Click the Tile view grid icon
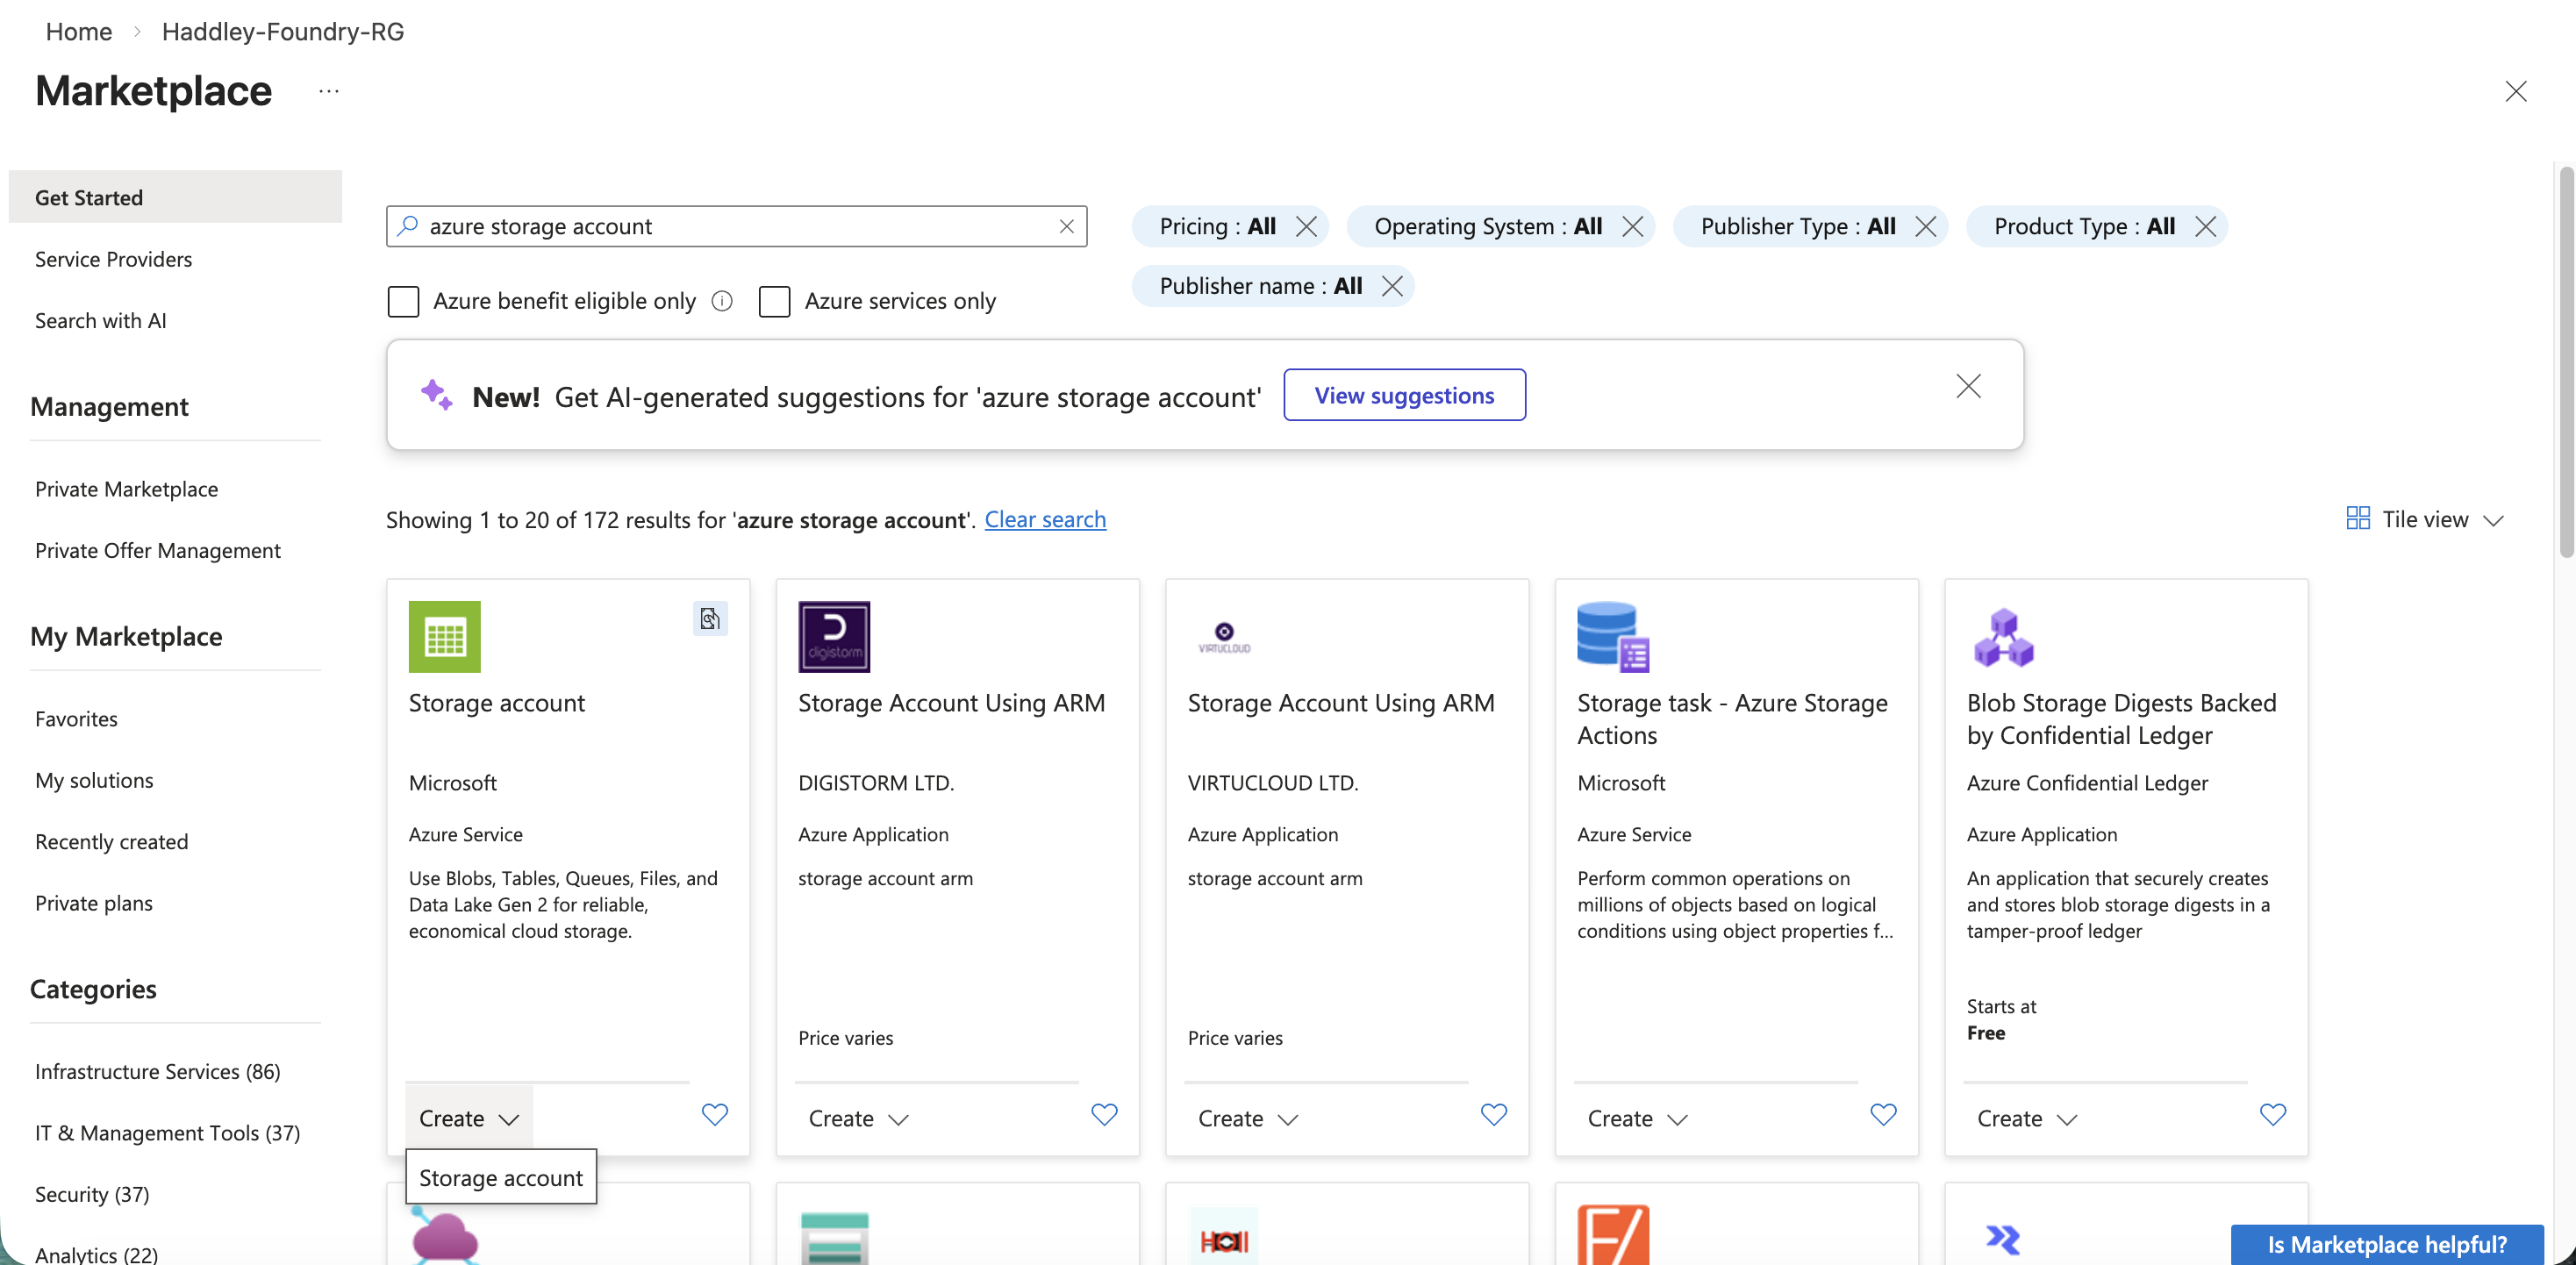 (2358, 518)
